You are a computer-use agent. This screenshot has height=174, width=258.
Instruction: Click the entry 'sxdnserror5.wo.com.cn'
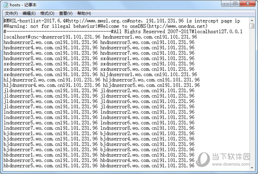pyautogui.click(x=128, y=69)
